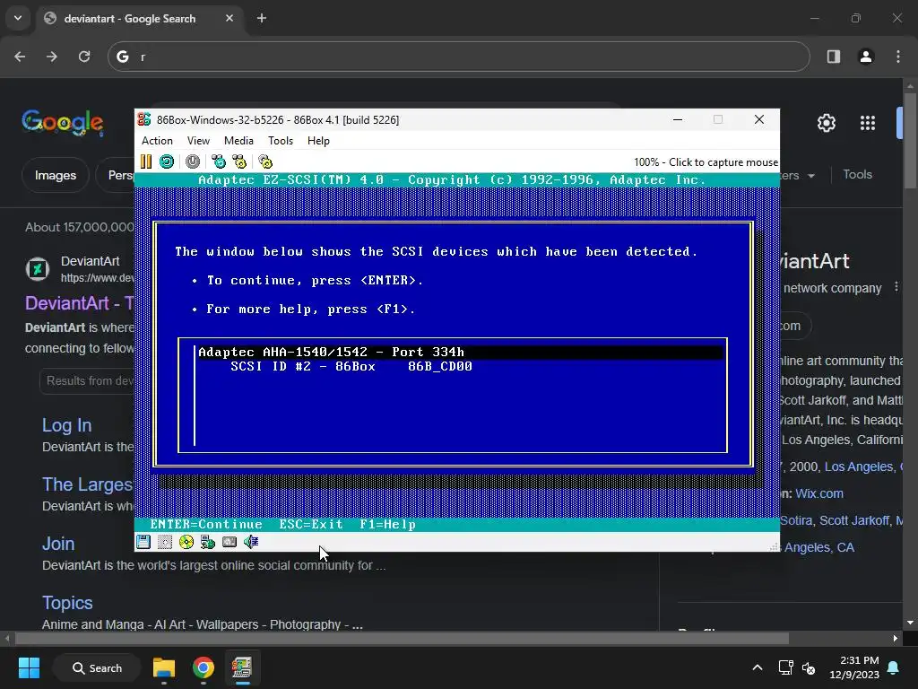Click the network status bar icon

[x=208, y=542]
